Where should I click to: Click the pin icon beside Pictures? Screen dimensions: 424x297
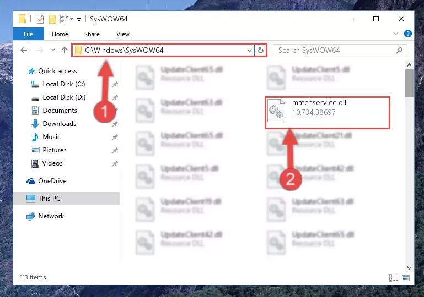click(x=115, y=150)
